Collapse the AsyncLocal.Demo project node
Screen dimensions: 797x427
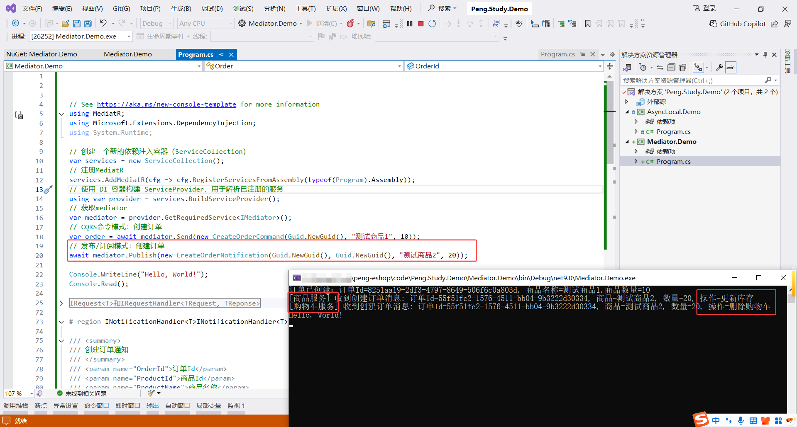point(627,112)
